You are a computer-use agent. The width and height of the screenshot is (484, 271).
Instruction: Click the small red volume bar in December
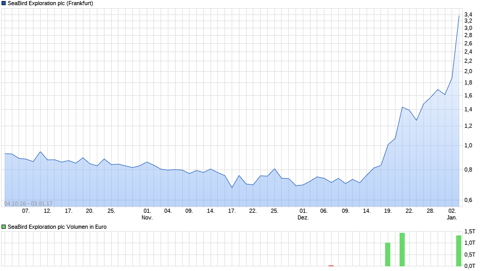pyautogui.click(x=331, y=265)
